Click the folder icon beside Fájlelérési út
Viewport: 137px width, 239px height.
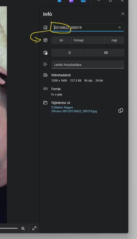[x=45, y=102]
